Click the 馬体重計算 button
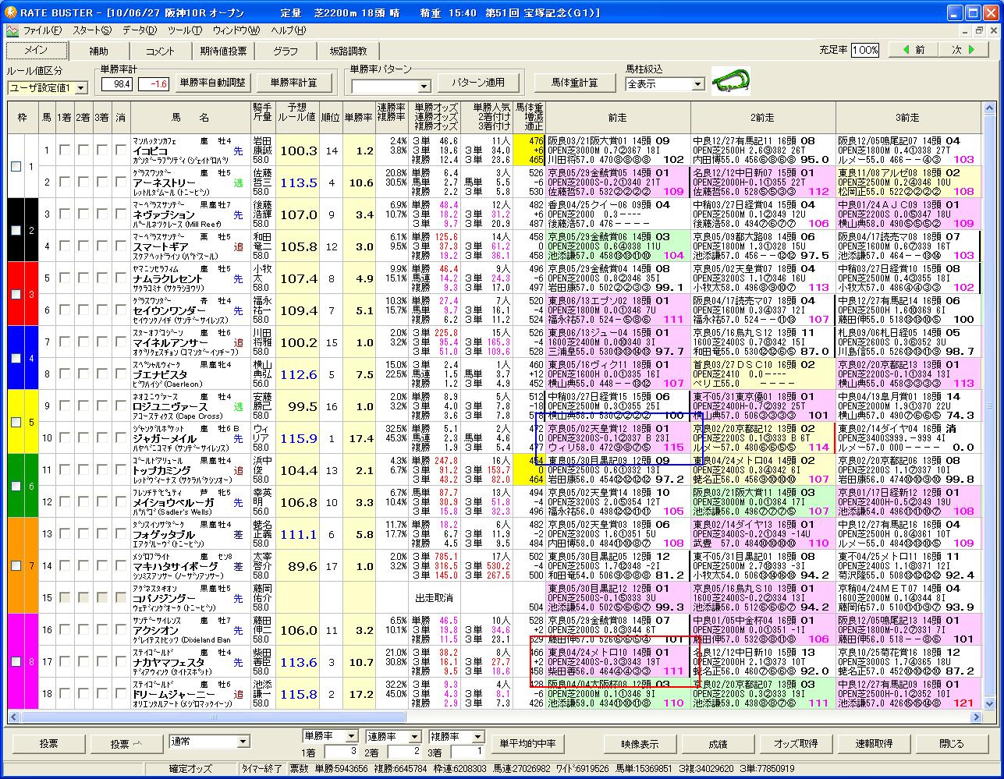This screenshot has height=779, width=1004. [575, 83]
